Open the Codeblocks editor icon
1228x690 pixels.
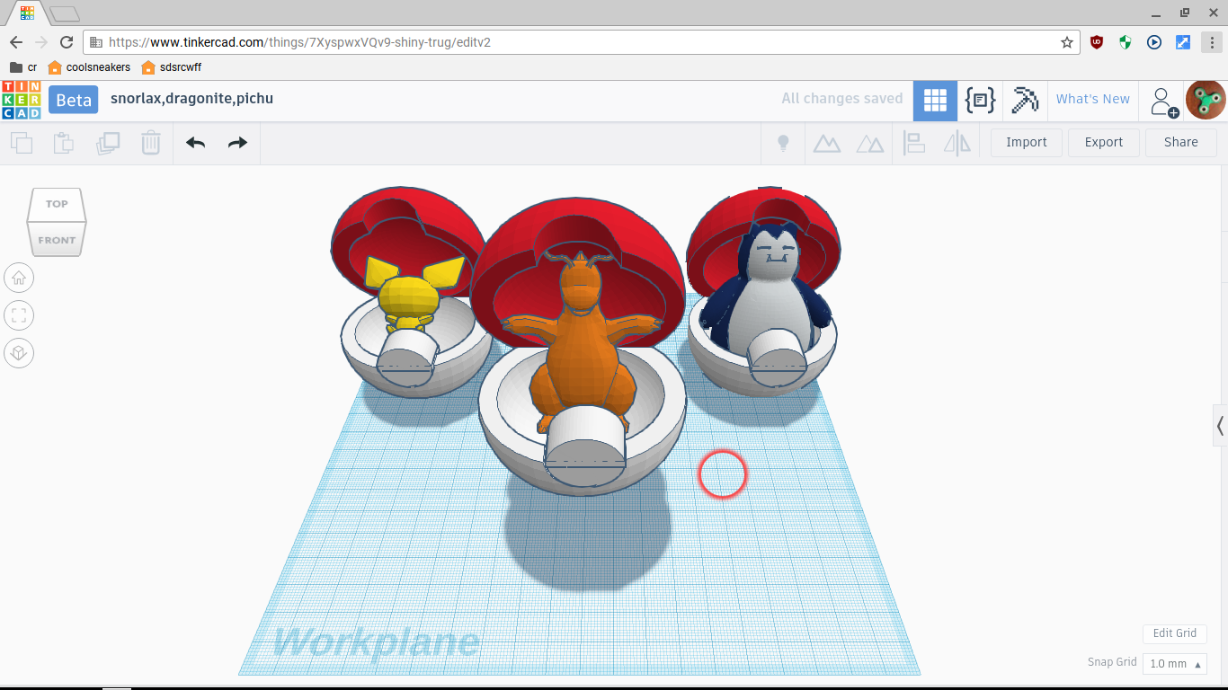coord(980,100)
